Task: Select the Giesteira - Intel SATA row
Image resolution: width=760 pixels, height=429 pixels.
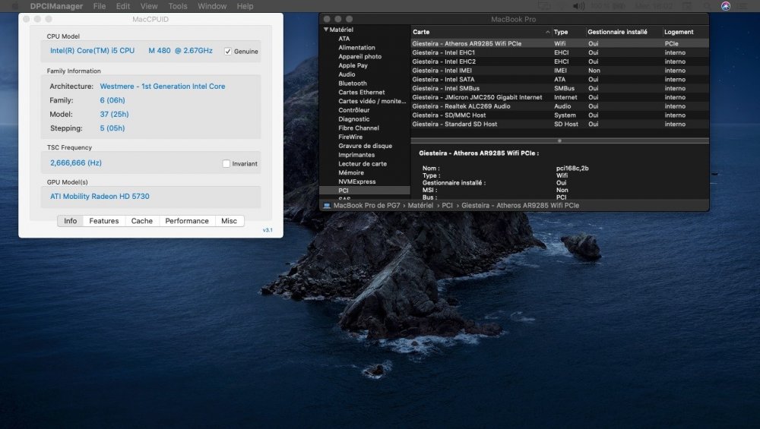Action: (x=560, y=80)
